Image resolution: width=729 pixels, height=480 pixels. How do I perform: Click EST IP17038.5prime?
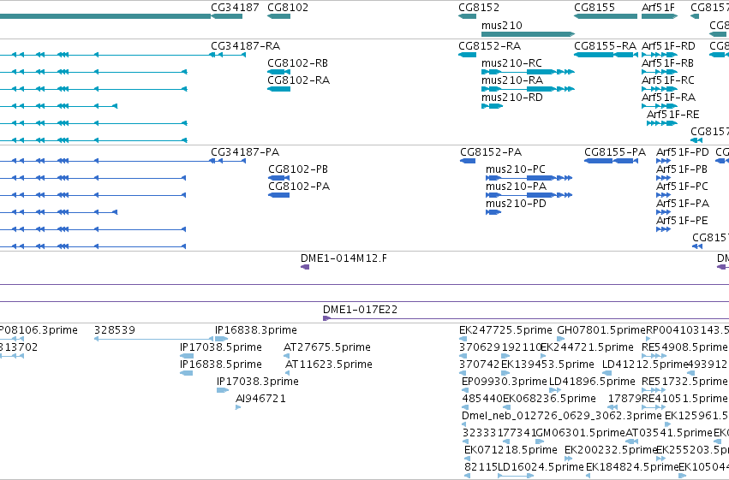(x=221, y=347)
